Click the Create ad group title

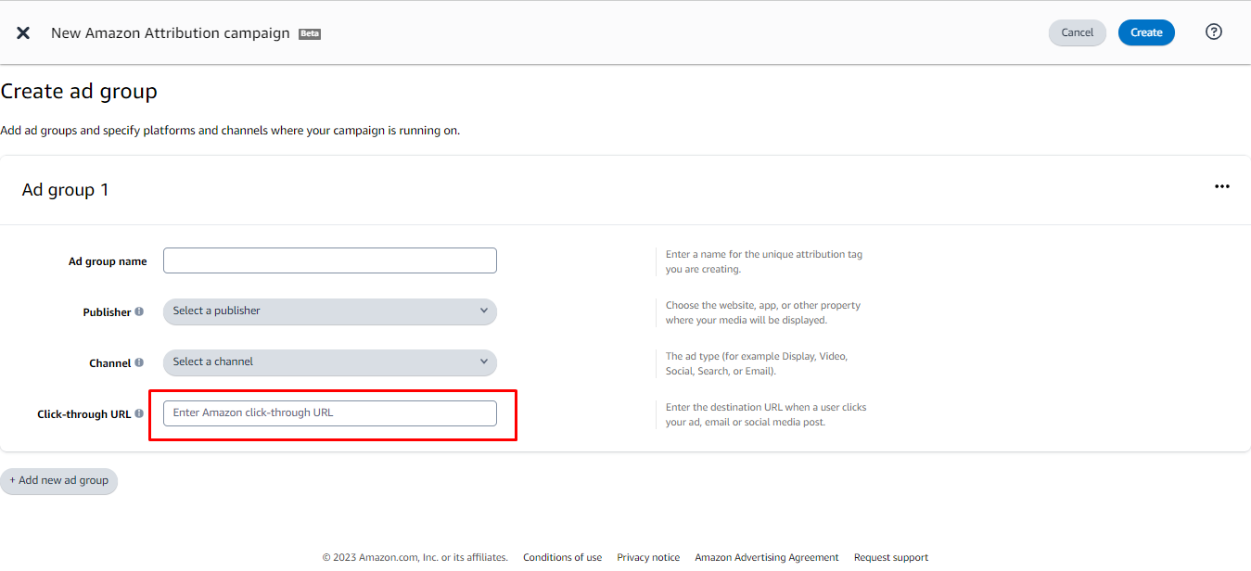(79, 92)
